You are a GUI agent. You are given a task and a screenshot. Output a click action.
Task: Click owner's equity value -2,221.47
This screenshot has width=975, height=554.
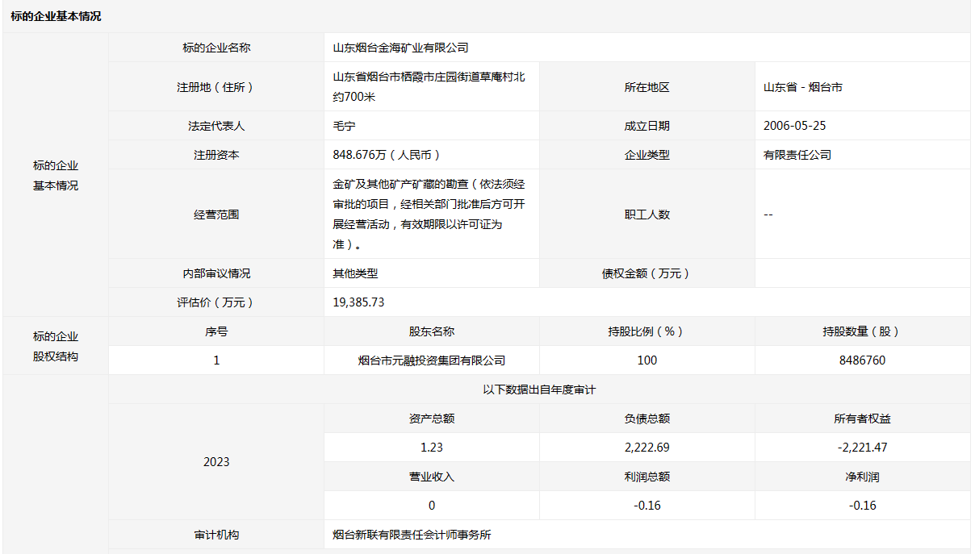pyautogui.click(x=862, y=448)
